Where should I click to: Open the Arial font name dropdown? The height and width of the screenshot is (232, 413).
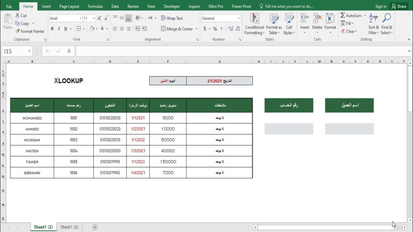[x=81, y=18]
